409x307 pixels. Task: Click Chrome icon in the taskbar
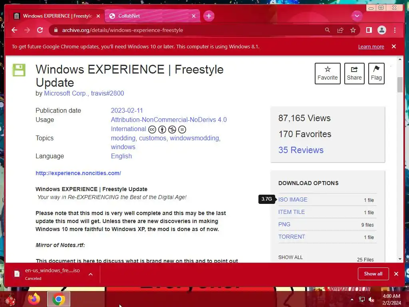click(x=59, y=299)
